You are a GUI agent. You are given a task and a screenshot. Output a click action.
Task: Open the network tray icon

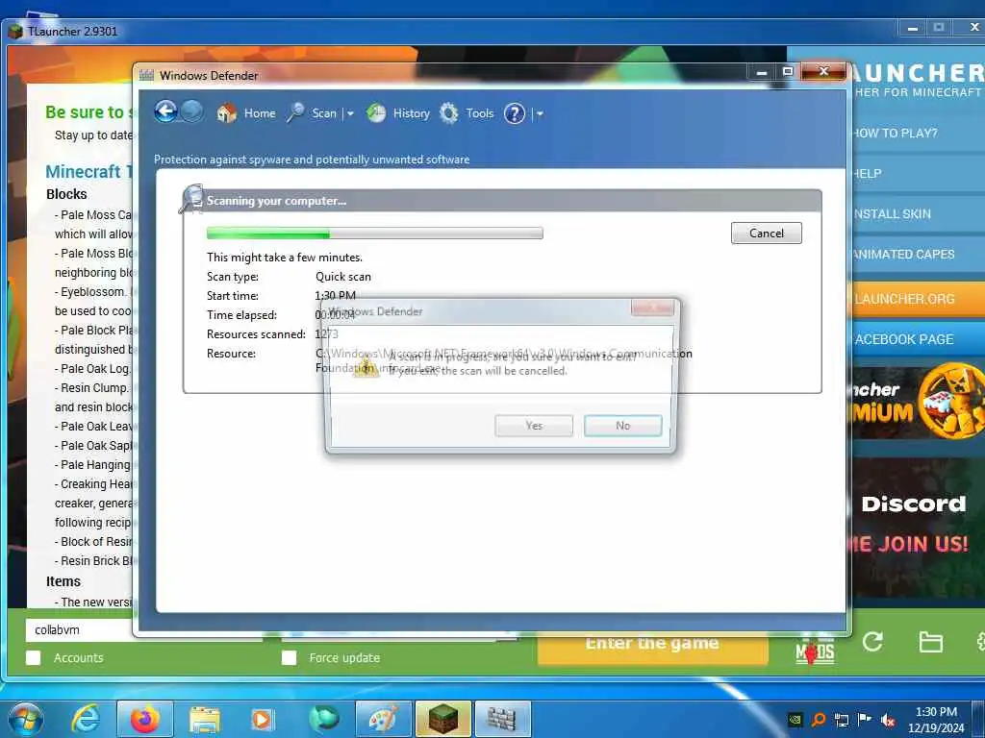point(841,719)
